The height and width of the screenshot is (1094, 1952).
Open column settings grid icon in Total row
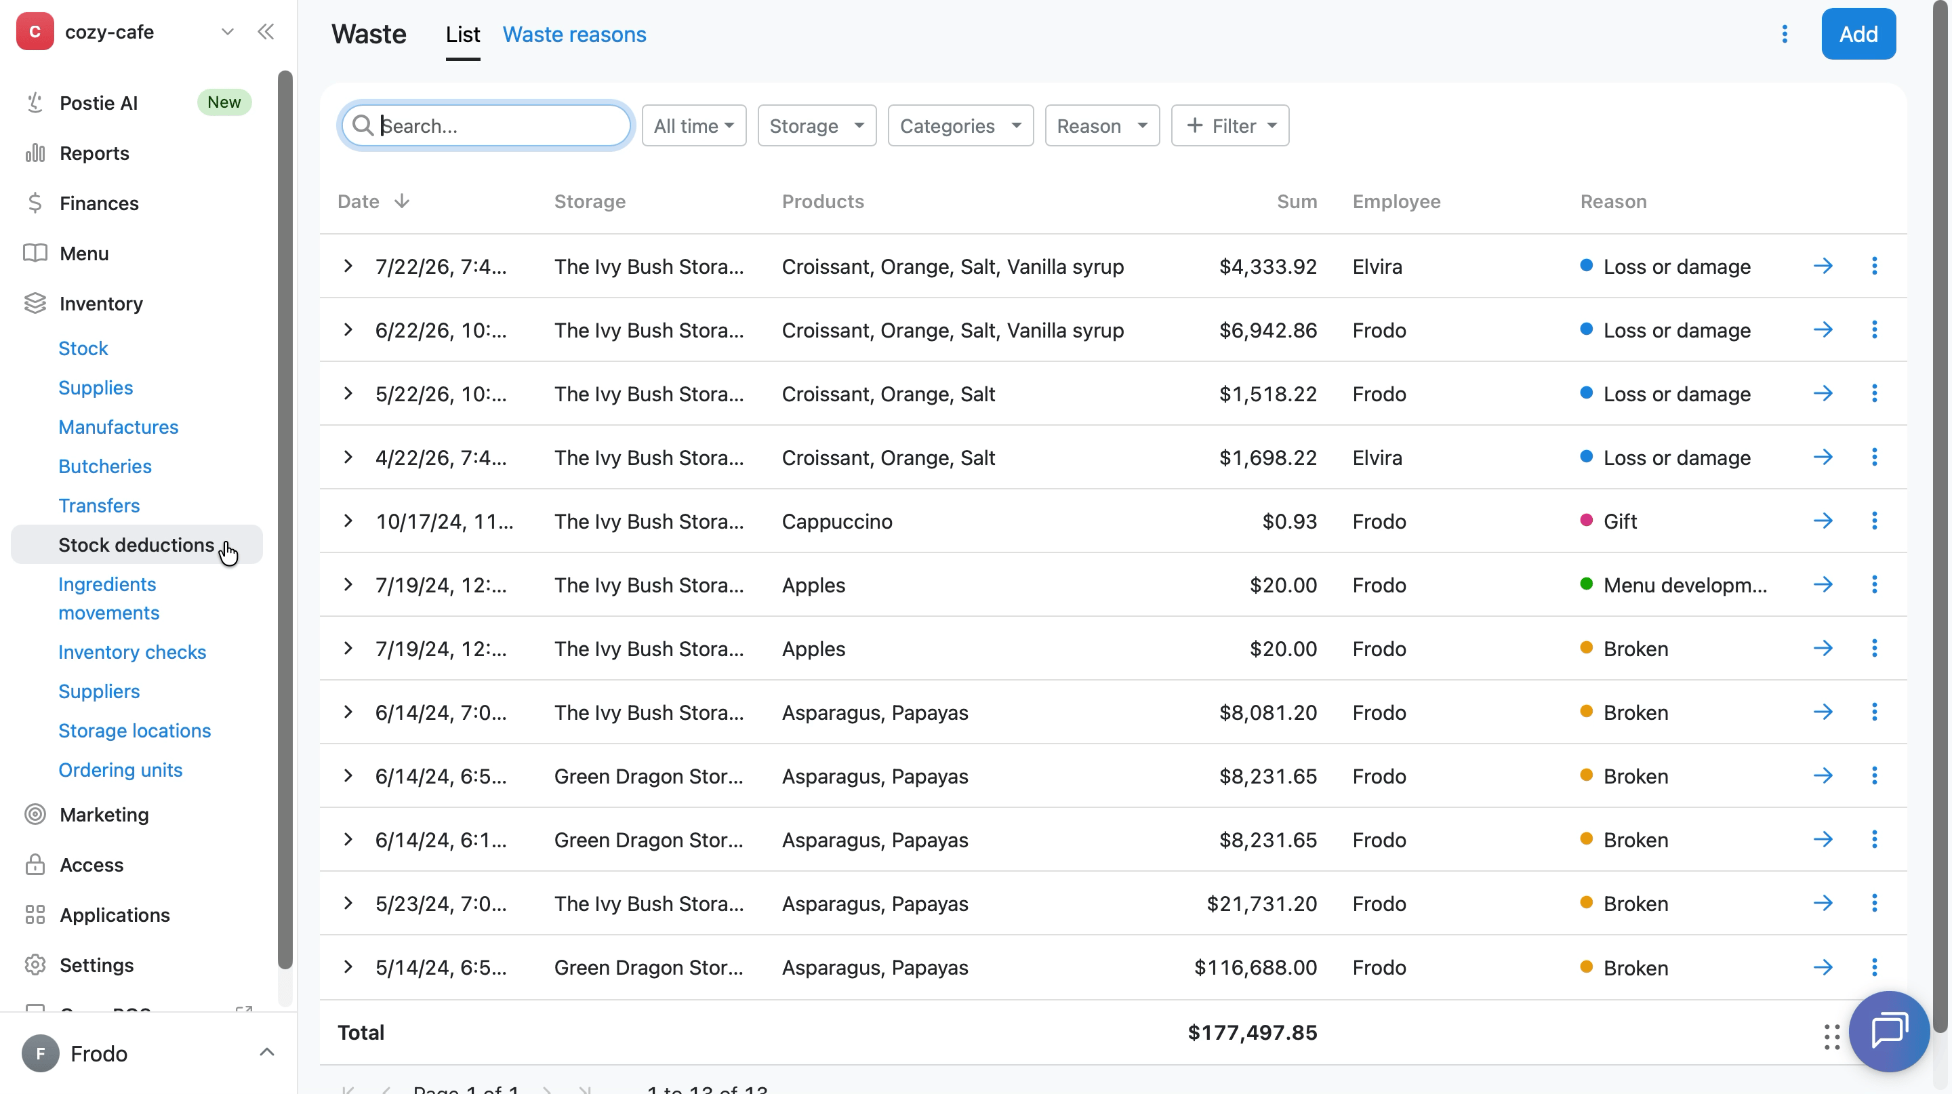pos(1831,1036)
